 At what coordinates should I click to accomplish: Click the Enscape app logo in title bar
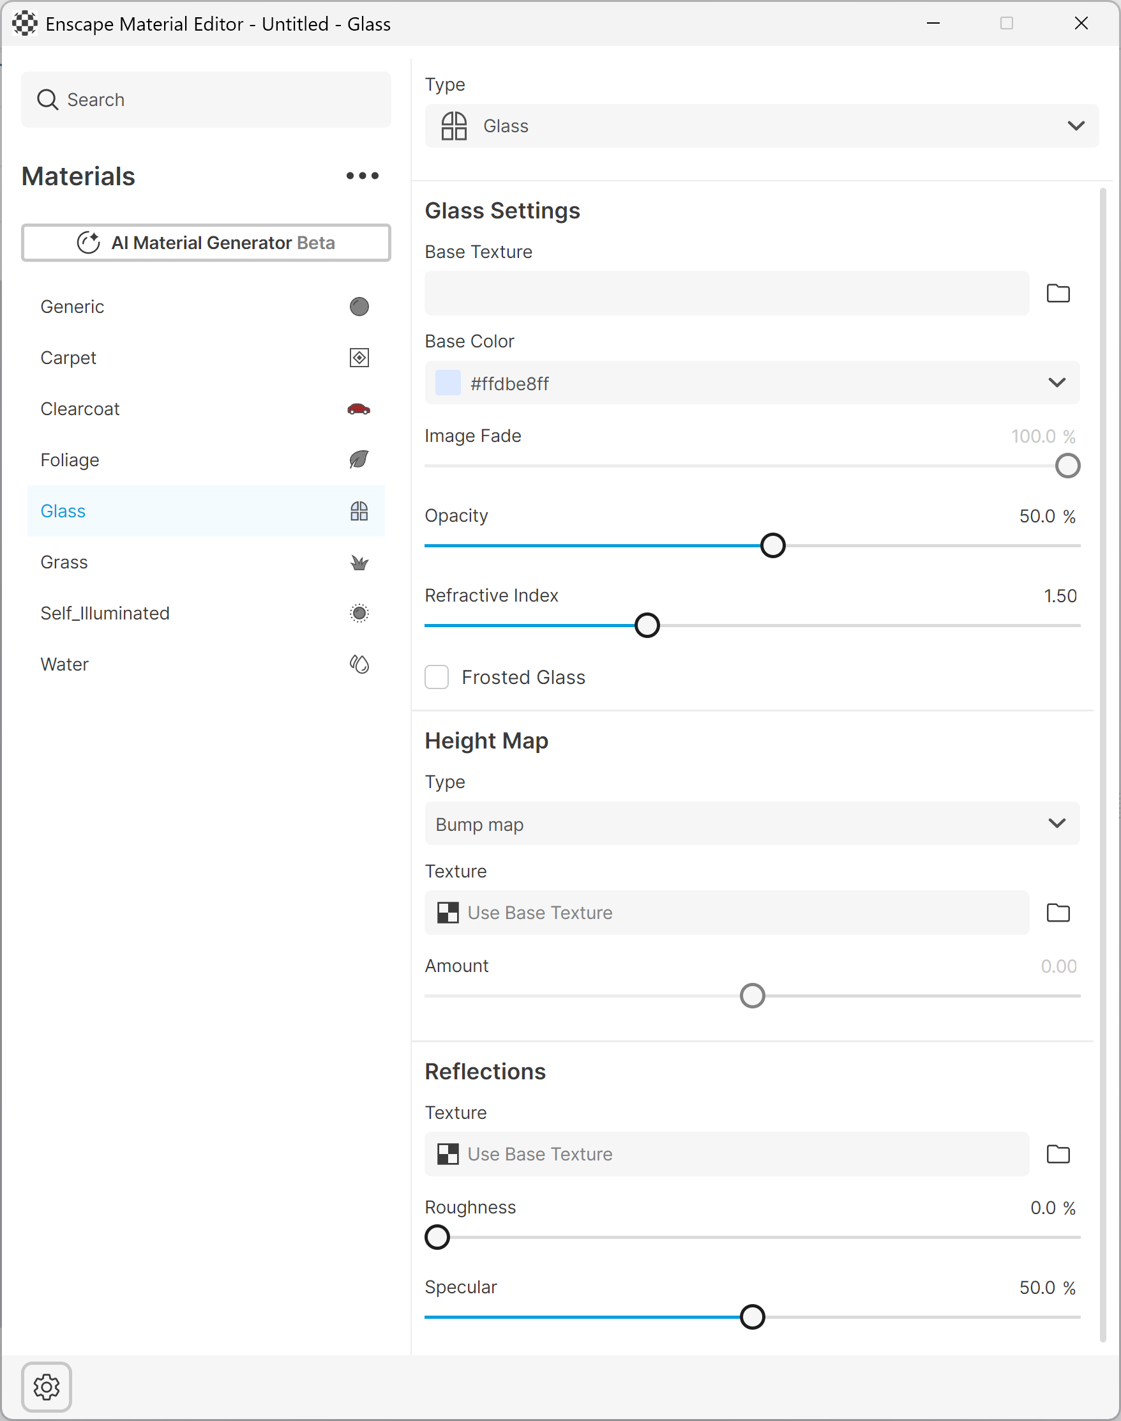[x=25, y=24]
